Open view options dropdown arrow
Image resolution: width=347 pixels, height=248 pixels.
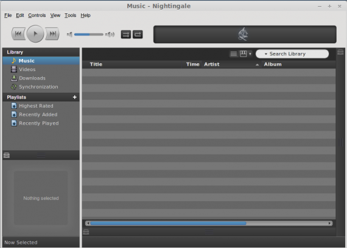pos(250,54)
